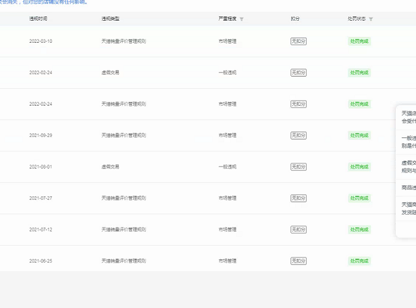Open 虚假交易 violation dated 2021-08-01
Image resolution: width=416 pixels, height=308 pixels.
point(110,167)
